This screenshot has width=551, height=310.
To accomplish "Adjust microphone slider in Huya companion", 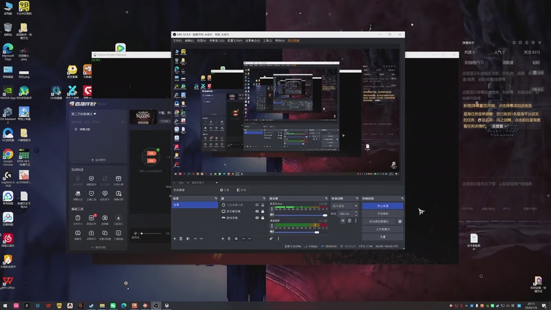I will 151,234.
